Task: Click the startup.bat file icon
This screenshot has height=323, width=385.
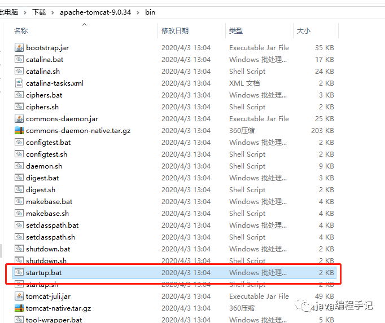Action: (x=19, y=272)
